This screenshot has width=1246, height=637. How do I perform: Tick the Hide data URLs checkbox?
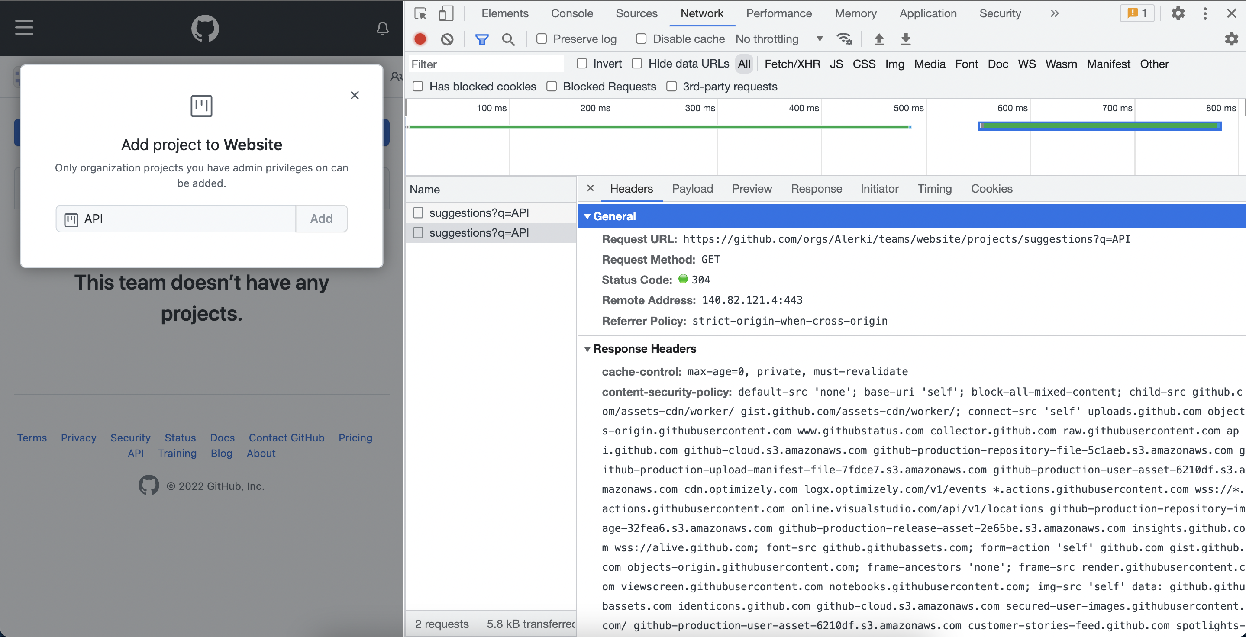point(637,64)
